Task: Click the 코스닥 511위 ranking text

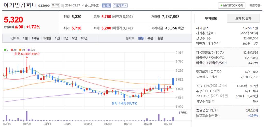Action: pyautogui.click(x=249, y=33)
